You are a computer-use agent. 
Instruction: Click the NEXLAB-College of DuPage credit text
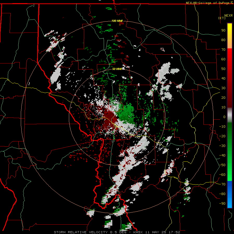click(x=208, y=3)
